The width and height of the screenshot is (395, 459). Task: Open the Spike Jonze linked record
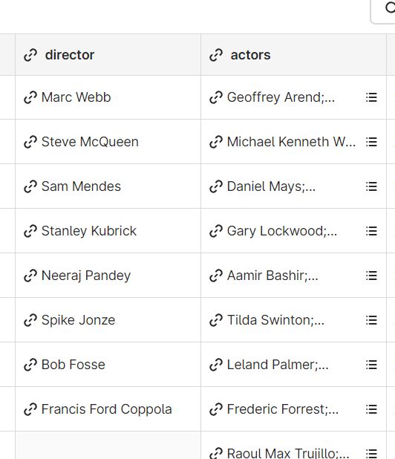click(x=78, y=320)
